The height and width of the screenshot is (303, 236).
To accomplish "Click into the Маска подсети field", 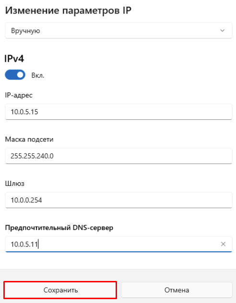I will click(x=118, y=156).
